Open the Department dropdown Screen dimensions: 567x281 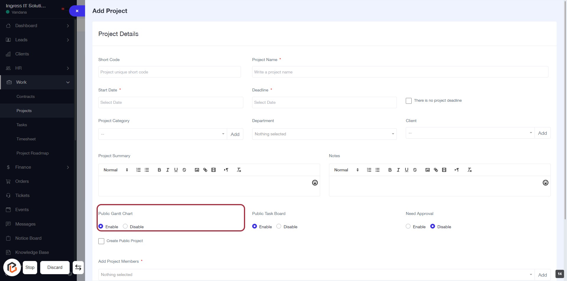324,134
